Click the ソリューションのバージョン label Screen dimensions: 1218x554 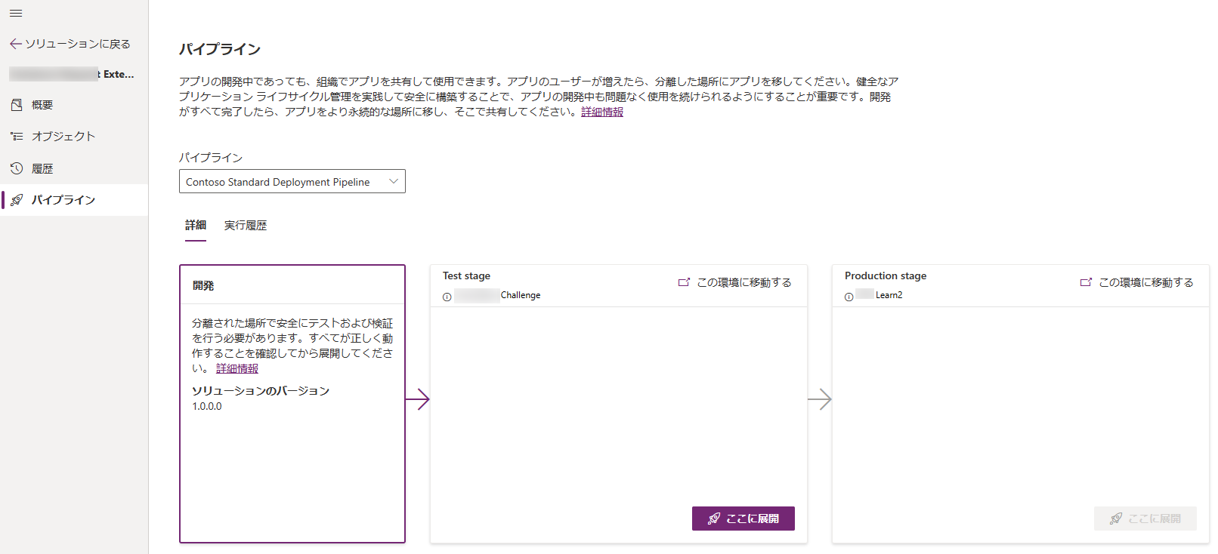pos(261,391)
